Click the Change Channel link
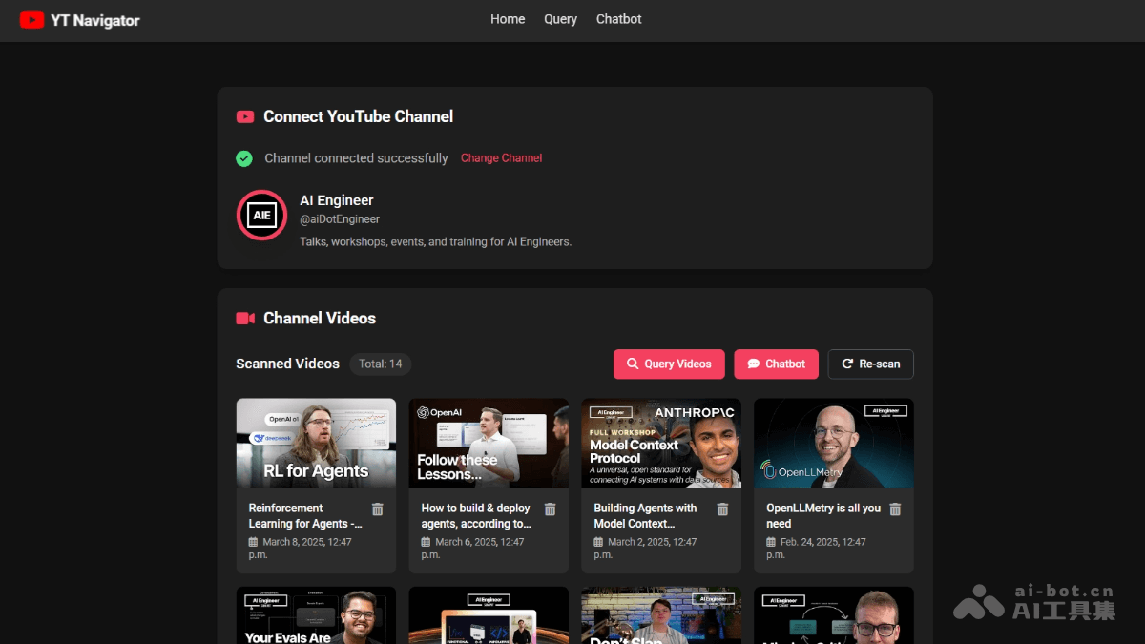Image resolution: width=1145 pixels, height=644 pixels. (501, 158)
